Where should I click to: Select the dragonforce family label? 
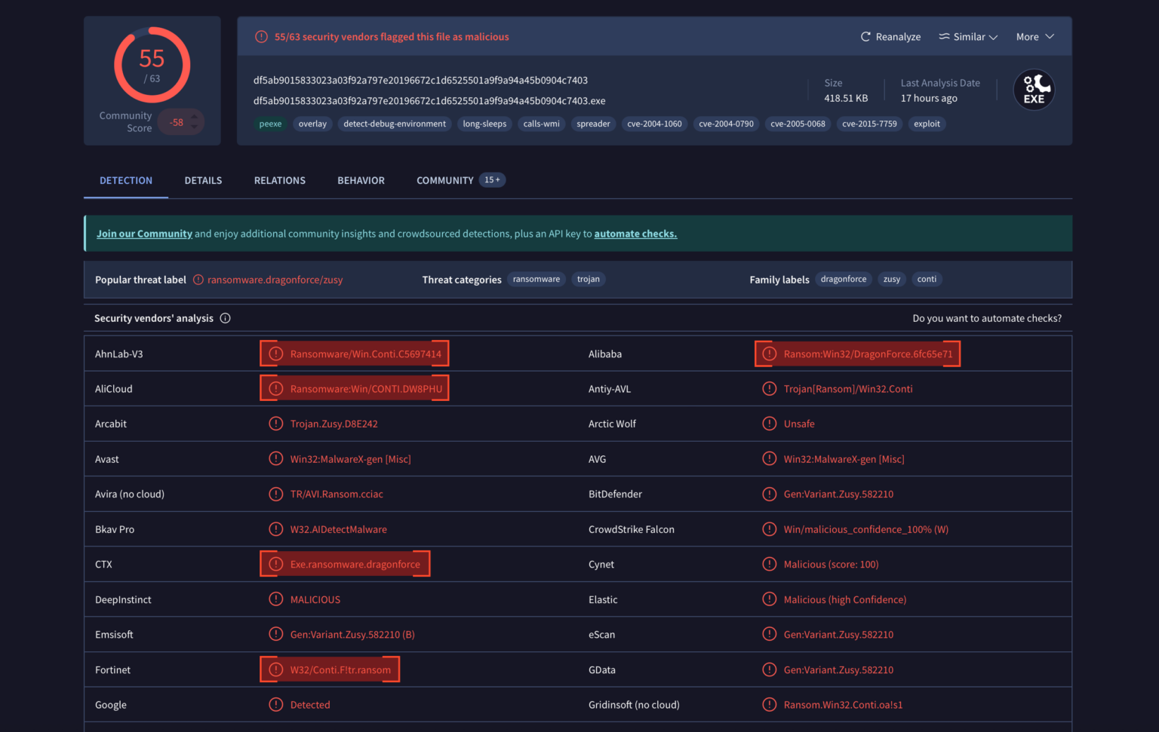(843, 279)
